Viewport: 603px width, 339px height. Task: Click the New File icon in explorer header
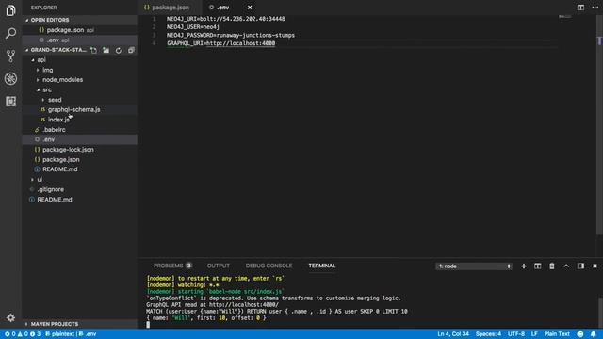(93, 50)
